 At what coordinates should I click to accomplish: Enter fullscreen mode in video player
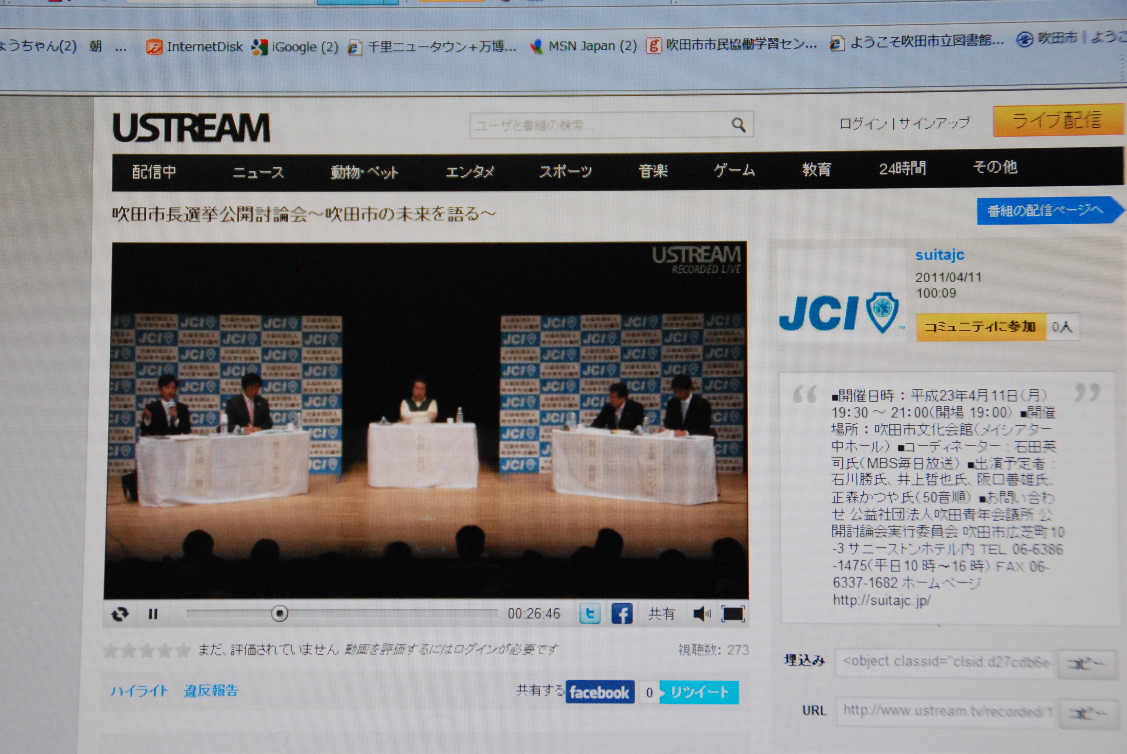(733, 613)
